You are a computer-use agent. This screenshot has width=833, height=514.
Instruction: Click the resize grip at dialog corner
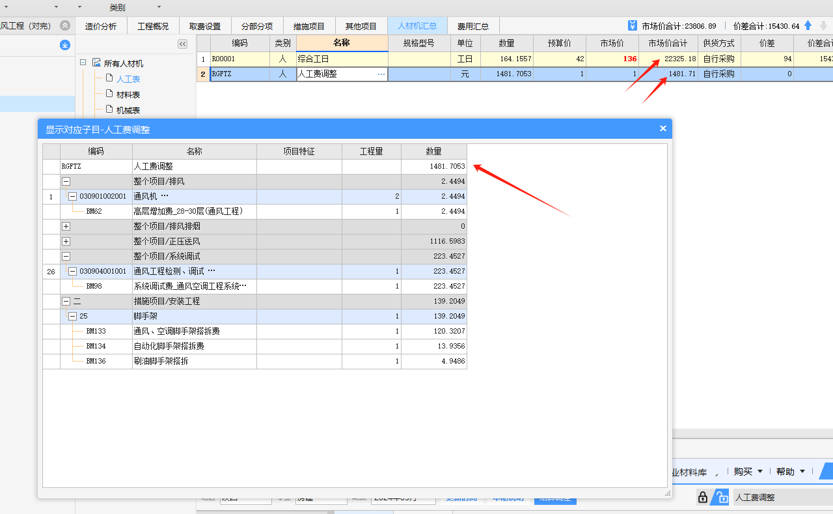tap(667, 494)
